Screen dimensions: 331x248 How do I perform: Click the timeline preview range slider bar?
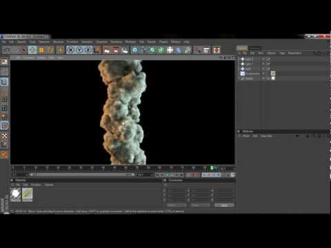(x=81, y=175)
